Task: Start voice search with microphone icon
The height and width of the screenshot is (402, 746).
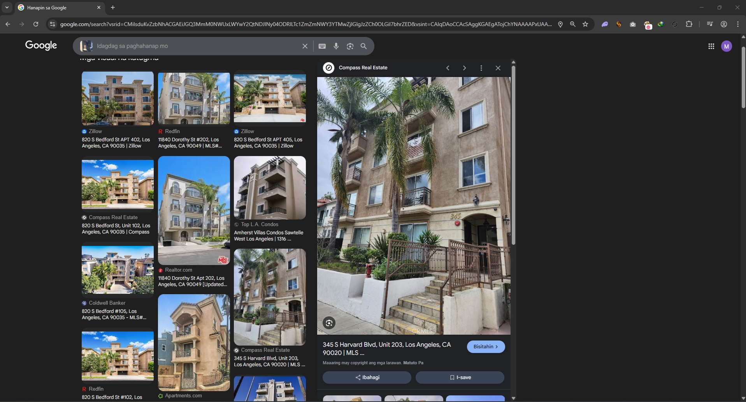Action: (336, 46)
